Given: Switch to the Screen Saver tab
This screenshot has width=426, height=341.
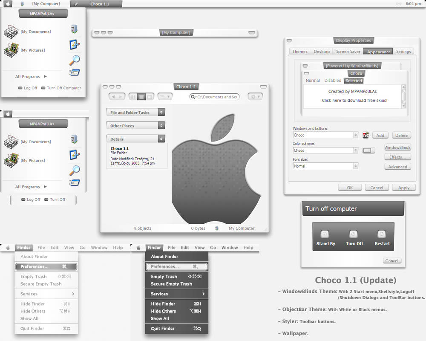Looking at the screenshot, I should [x=348, y=51].
